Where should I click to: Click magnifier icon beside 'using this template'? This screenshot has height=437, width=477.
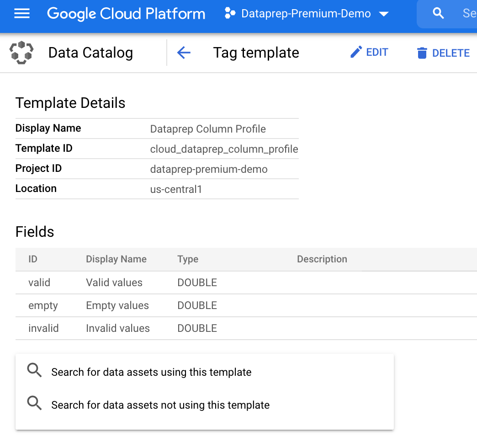click(x=34, y=370)
